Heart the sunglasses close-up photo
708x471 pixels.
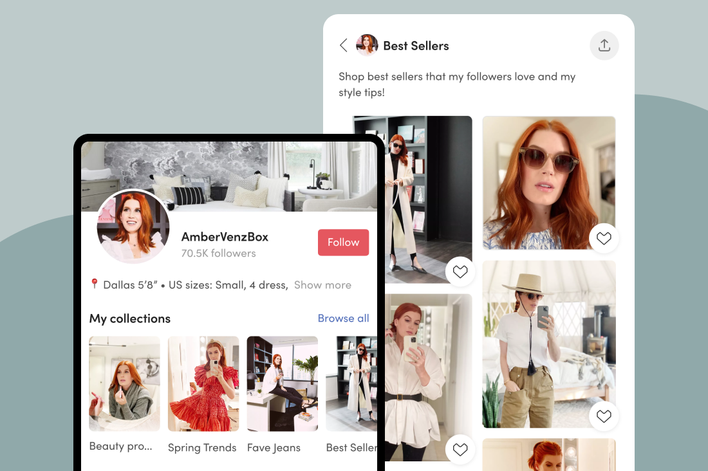pyautogui.click(x=604, y=237)
